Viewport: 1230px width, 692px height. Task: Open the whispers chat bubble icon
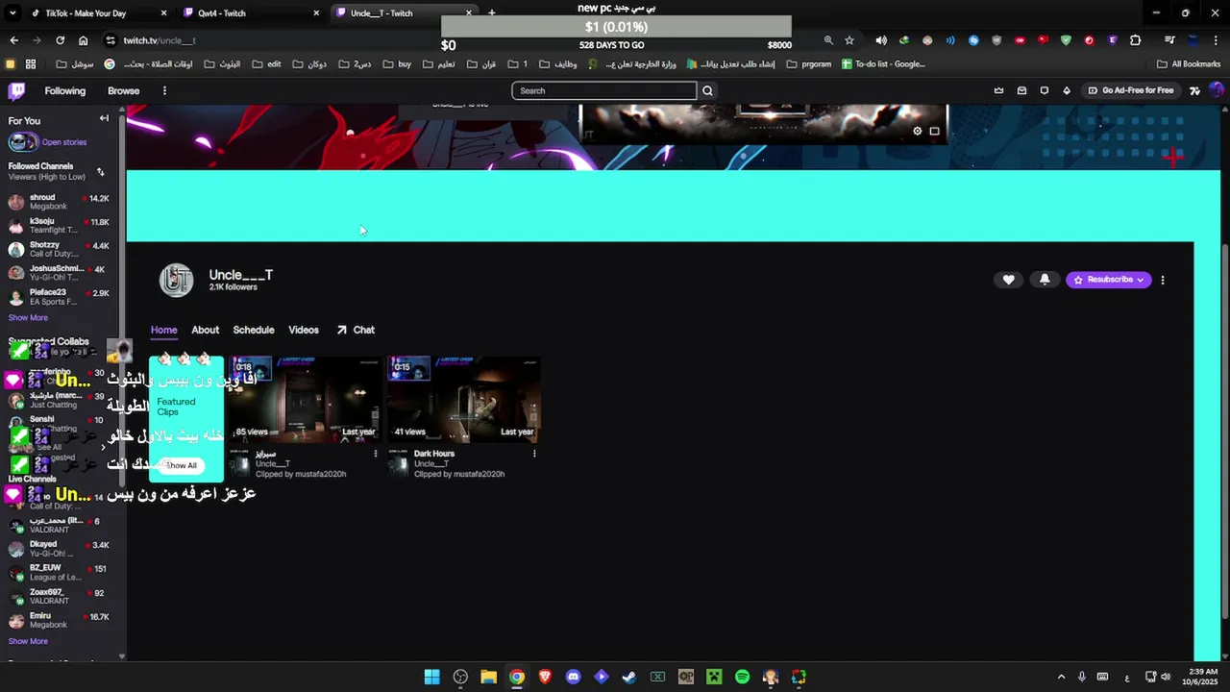pyautogui.click(x=1045, y=90)
